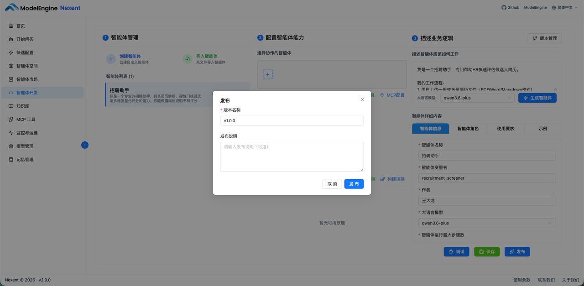
Task: Expand the 大语言模型 dropdown in the form
Action: (486, 223)
